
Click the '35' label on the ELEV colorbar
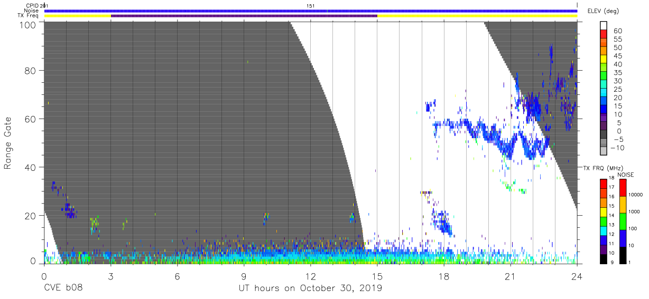617,73
